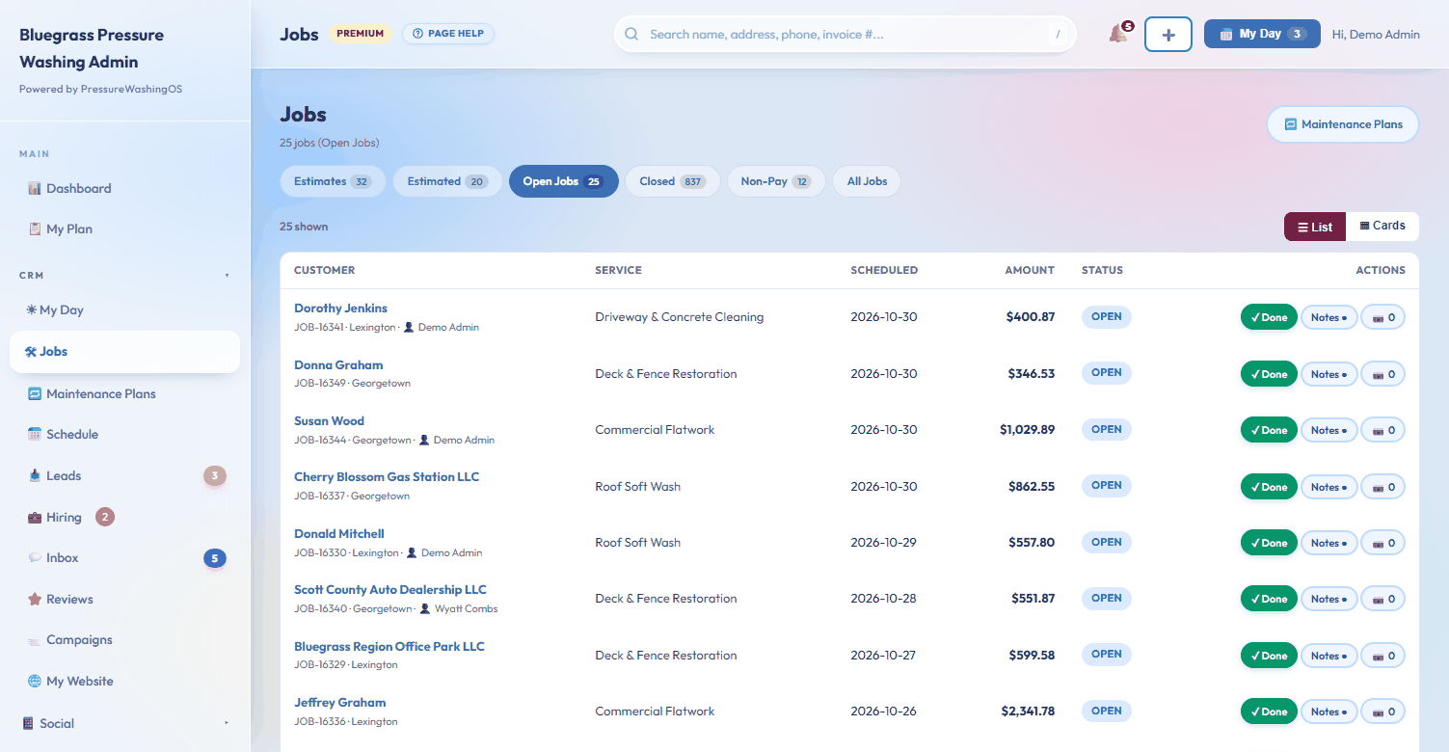1449x752 pixels.
Task: Click the counter icon button for Jeffrey Graham
Action: 1382,712
